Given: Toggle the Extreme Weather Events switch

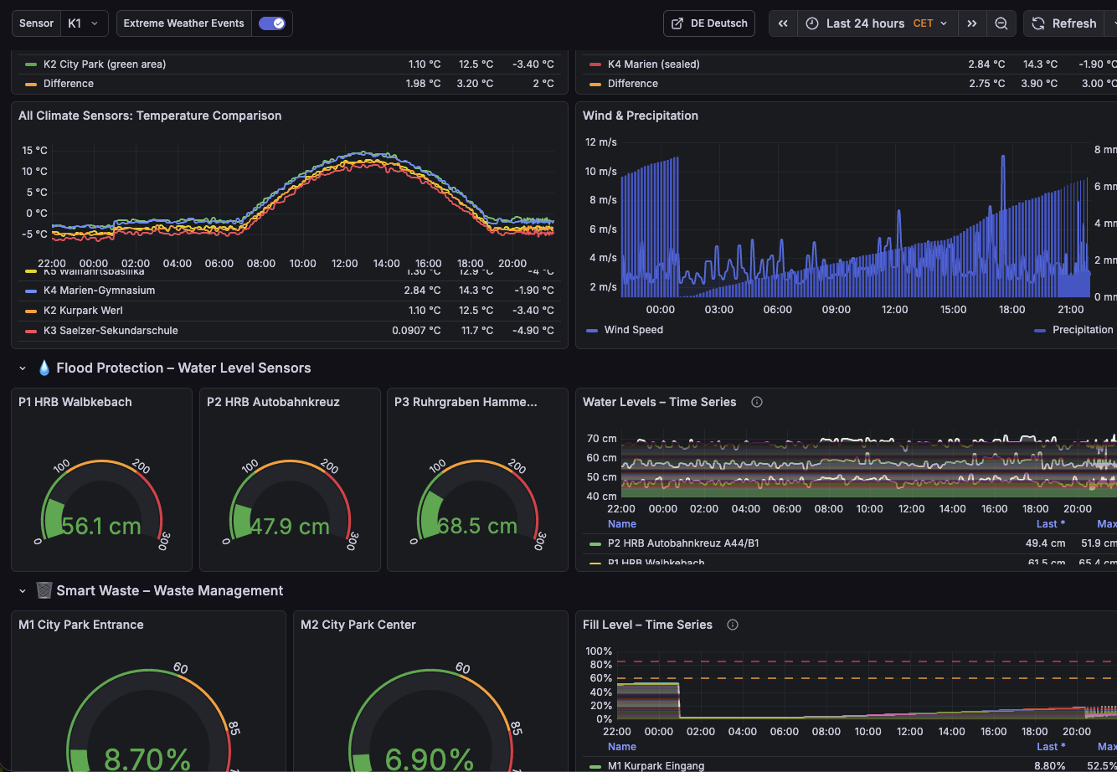Looking at the screenshot, I should point(271,23).
